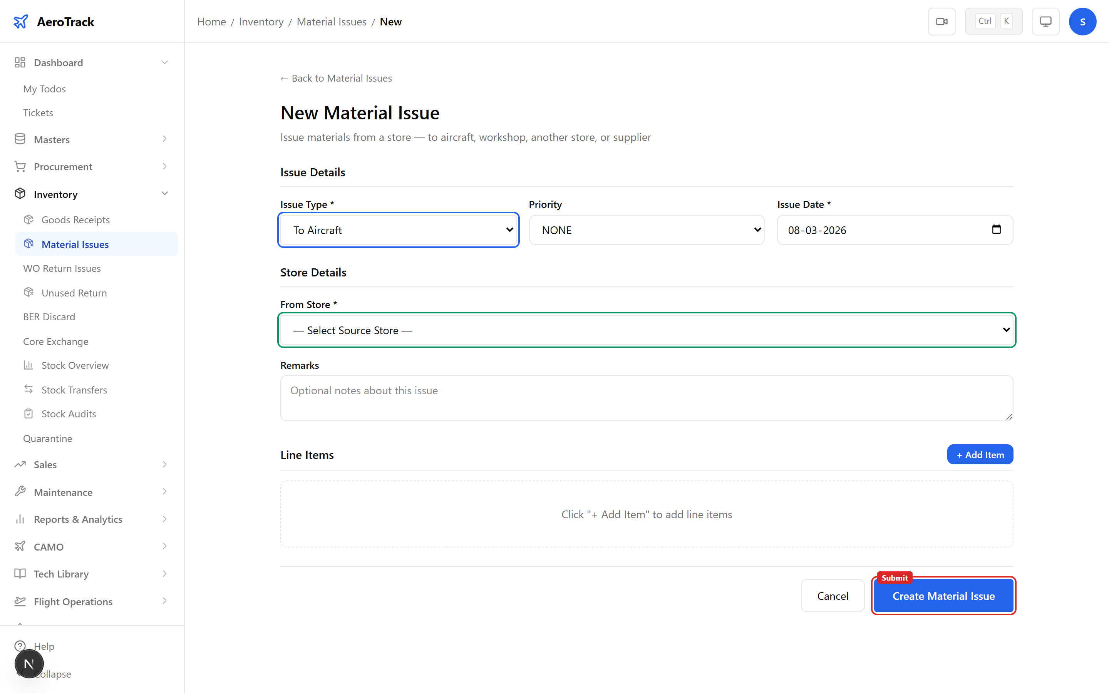The width and height of the screenshot is (1109, 693).
Task: Click inside the Remarks notes field
Action: [646, 398]
